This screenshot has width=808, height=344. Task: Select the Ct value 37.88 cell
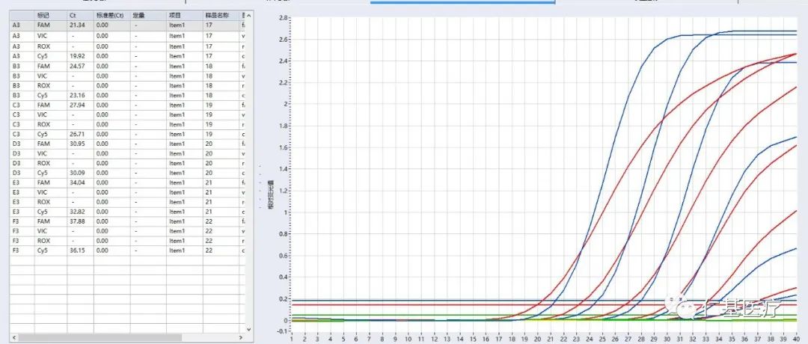[x=78, y=221]
